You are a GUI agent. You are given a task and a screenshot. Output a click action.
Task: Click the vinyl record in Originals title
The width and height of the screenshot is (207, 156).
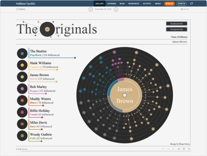point(47,29)
